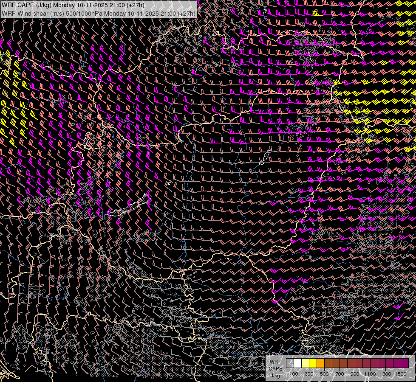The image size is (416, 382).
Task: Click the WRF CAPE title line
Action: 73,5
